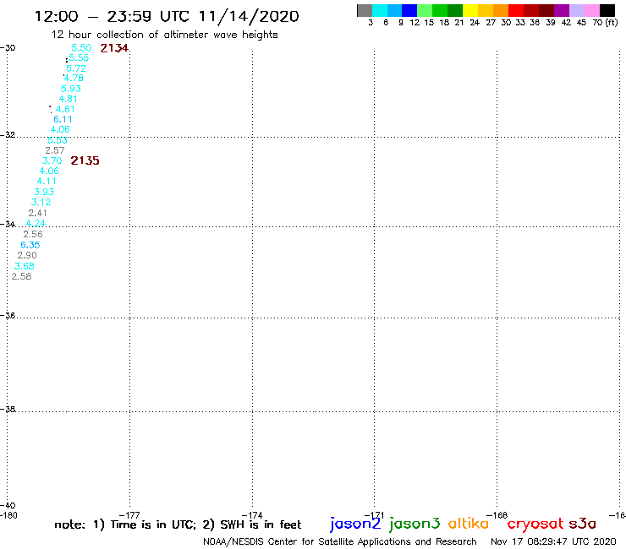This screenshot has width=626, height=549.
Task: Click the -174 longitude axis label
Action: click(253, 515)
